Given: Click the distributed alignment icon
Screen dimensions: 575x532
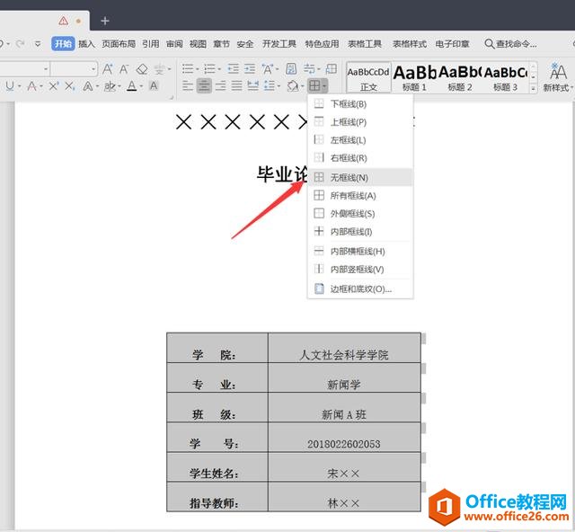Looking at the screenshot, I should click(252, 86).
